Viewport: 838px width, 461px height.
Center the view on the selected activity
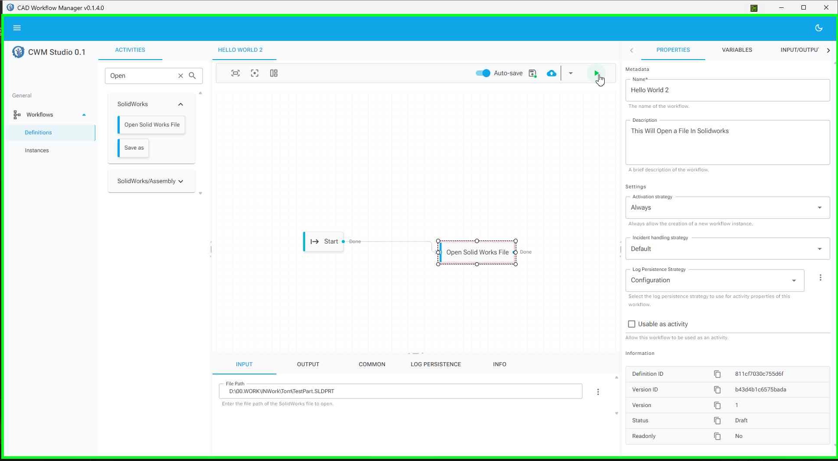[x=254, y=73]
